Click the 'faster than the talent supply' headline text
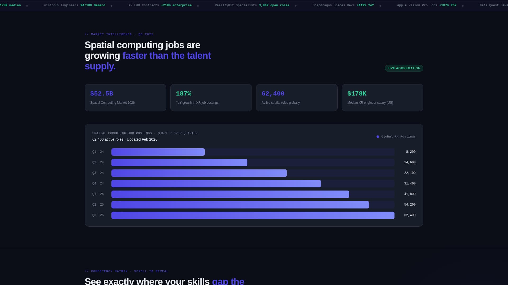508x285 pixels. pos(148,61)
